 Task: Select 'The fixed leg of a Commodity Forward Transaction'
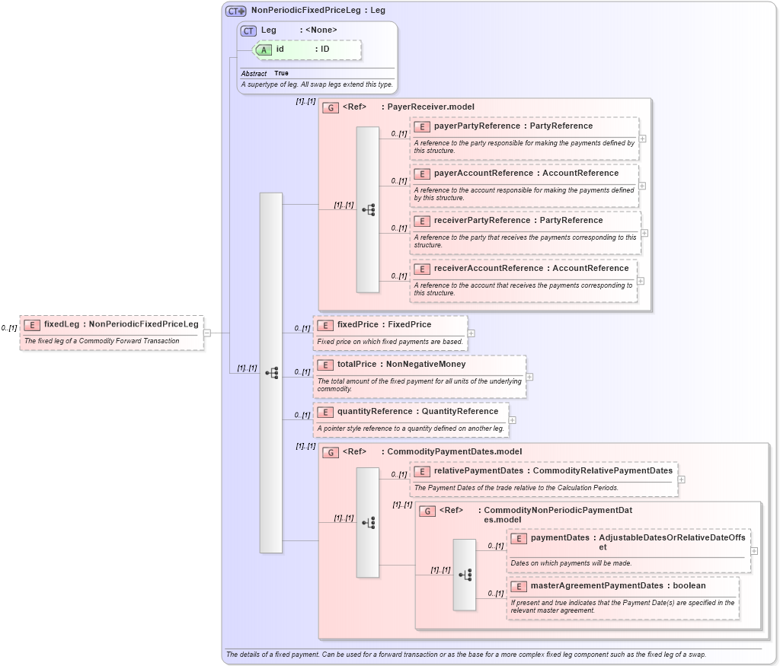pos(102,341)
